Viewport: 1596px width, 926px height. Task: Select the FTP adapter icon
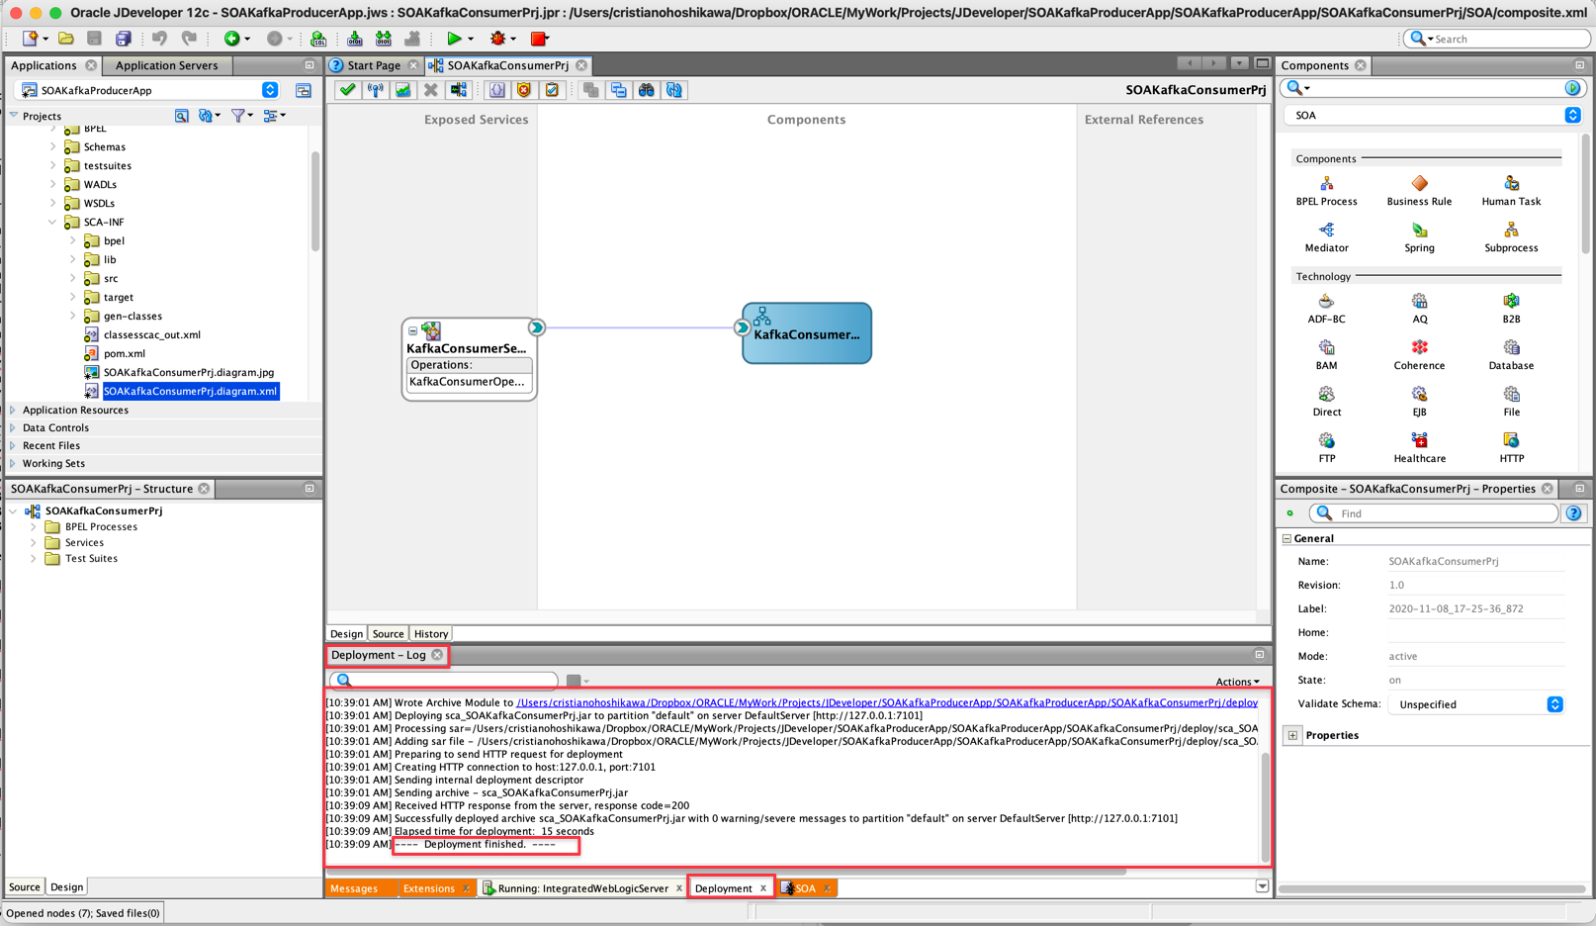tap(1326, 440)
